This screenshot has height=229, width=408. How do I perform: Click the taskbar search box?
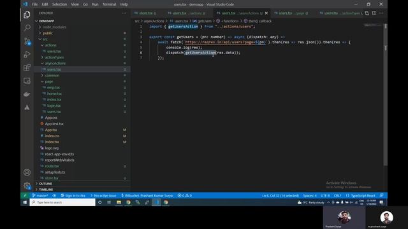[62, 202]
